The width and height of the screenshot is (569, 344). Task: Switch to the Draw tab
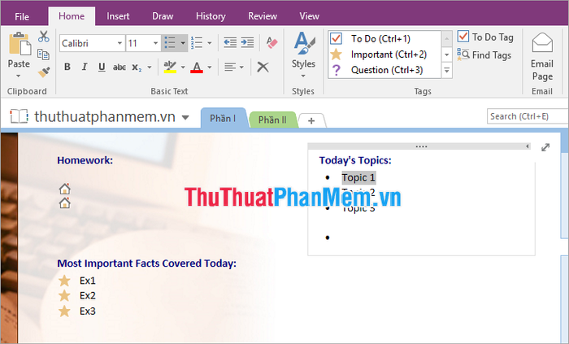(163, 16)
